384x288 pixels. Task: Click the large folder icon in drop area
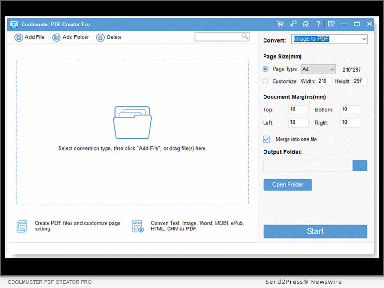click(132, 122)
